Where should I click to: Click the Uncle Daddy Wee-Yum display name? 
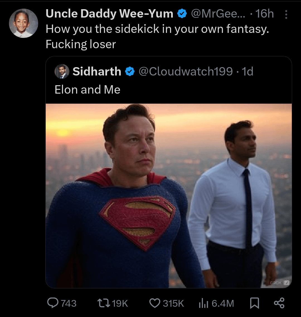coord(109,14)
